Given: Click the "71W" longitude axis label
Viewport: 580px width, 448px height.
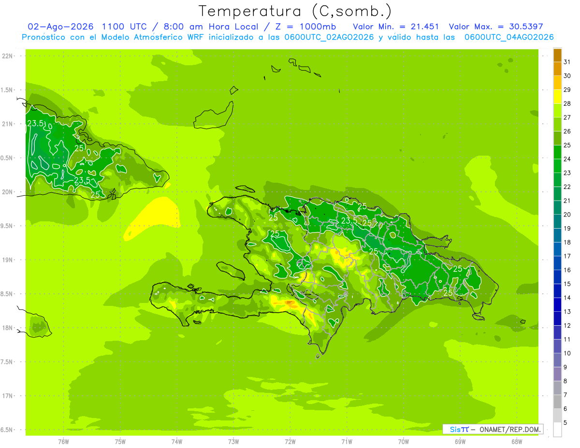Looking at the screenshot, I should point(347,442).
